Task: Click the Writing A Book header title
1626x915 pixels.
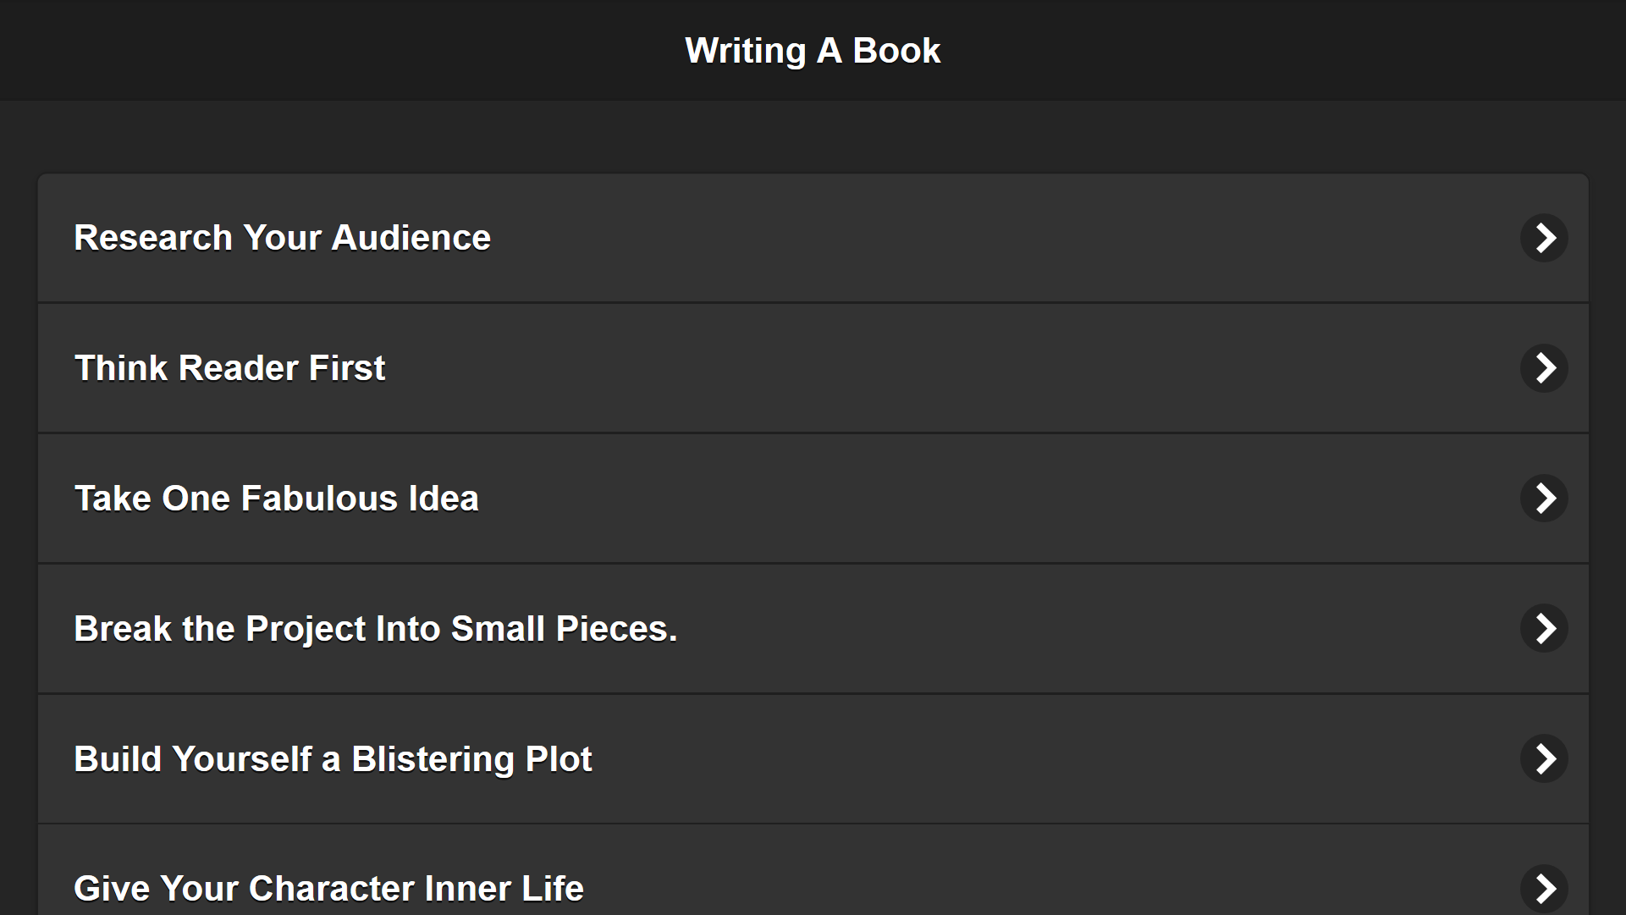Action: pos(813,51)
